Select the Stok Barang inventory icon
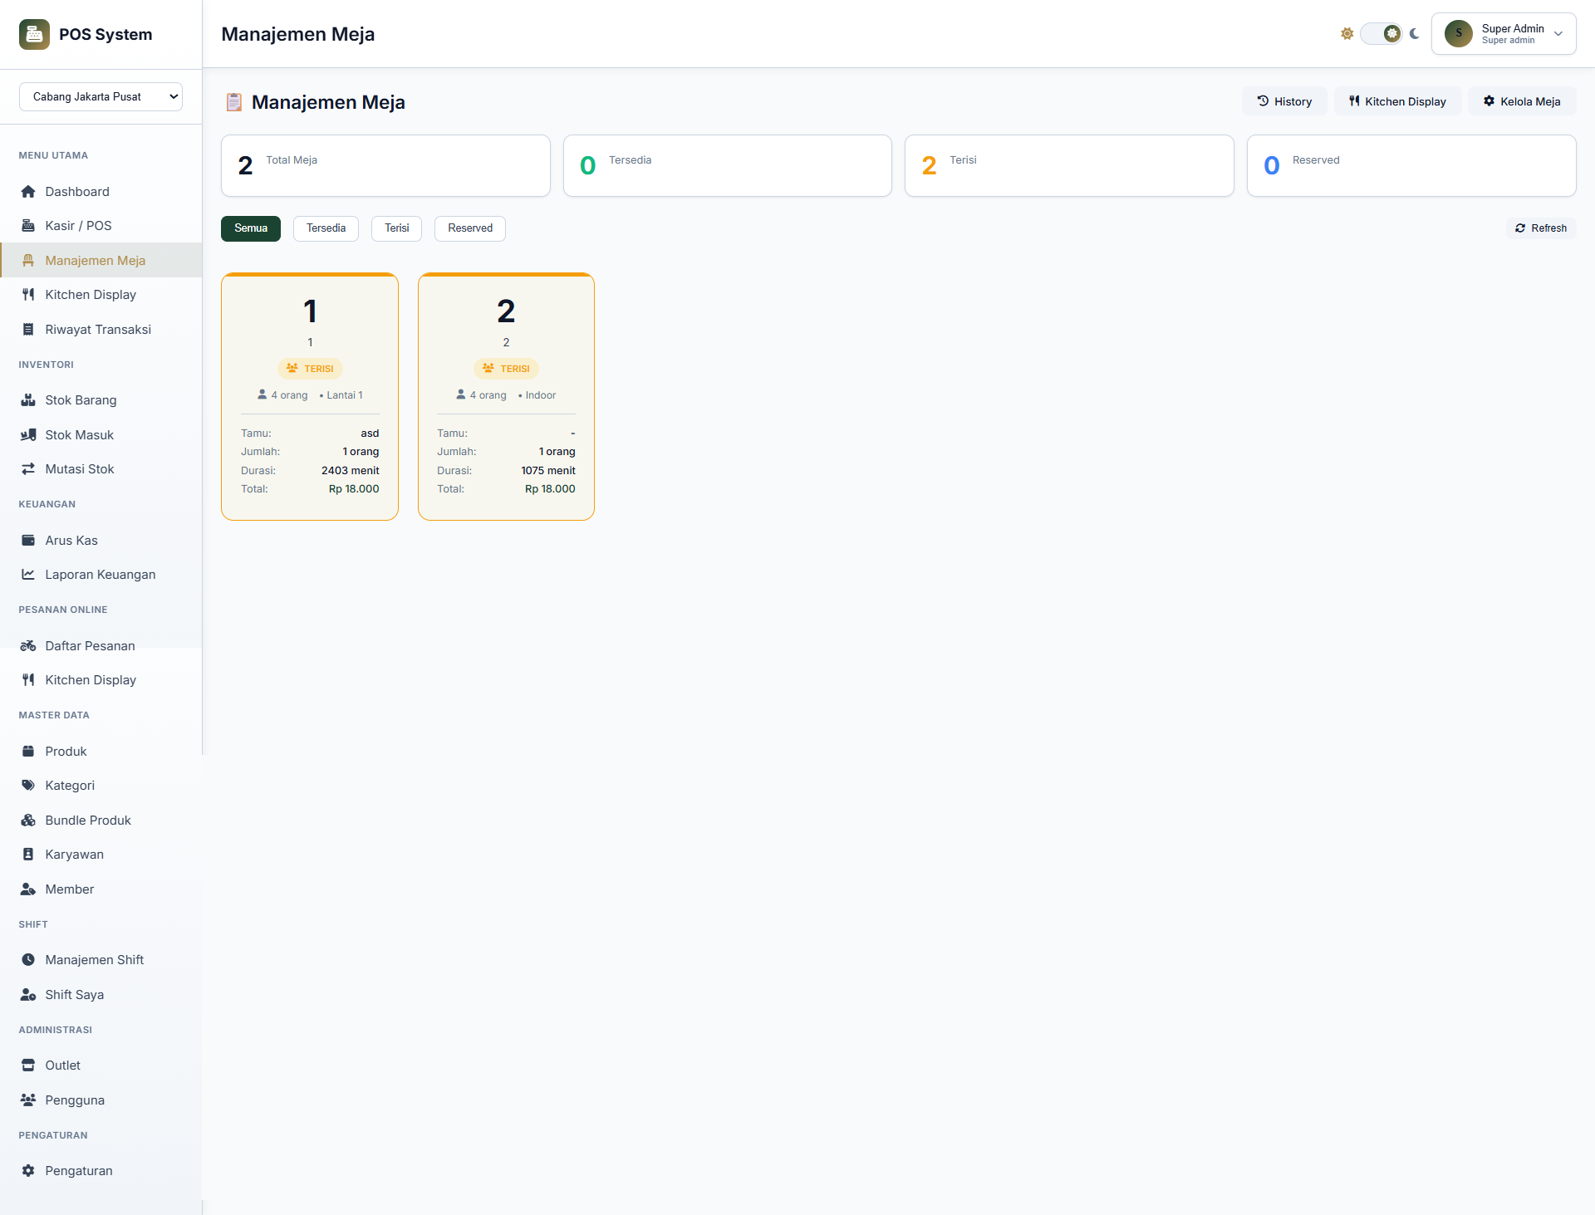The width and height of the screenshot is (1595, 1215). 27,399
